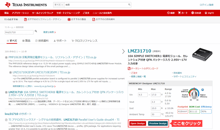Viewport: 220px width, 130px height.
Task: Click the Vin Max input field
Action: coord(155,95)
